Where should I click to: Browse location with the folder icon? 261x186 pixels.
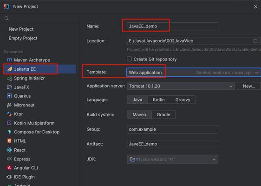point(256,41)
